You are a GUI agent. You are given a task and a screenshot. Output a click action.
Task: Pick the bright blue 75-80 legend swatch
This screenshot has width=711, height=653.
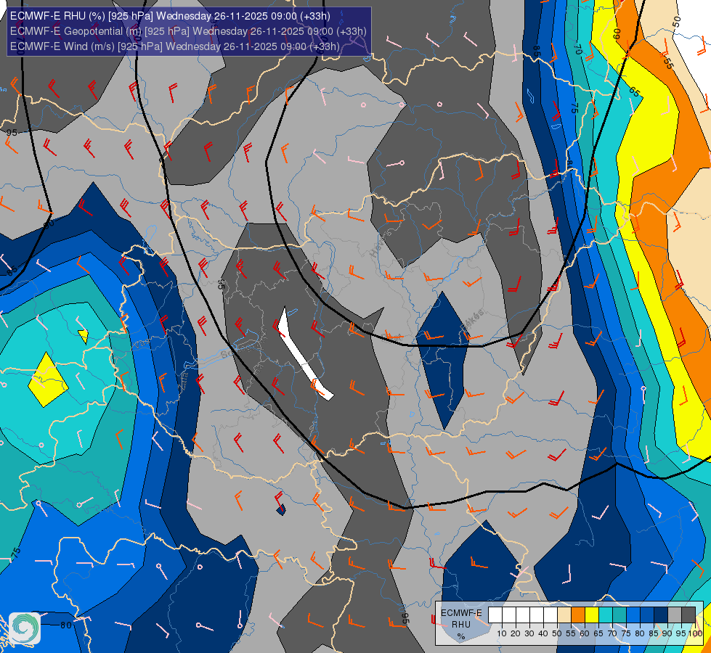coord(633,615)
